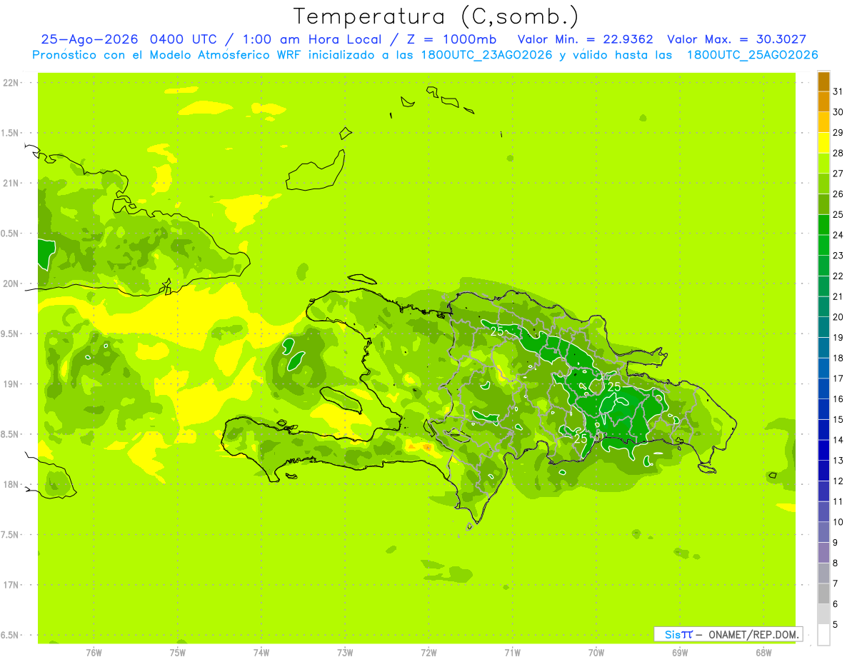This screenshot has height=662, width=857.
Task: Click the legend value '28'
Action: [838, 153]
